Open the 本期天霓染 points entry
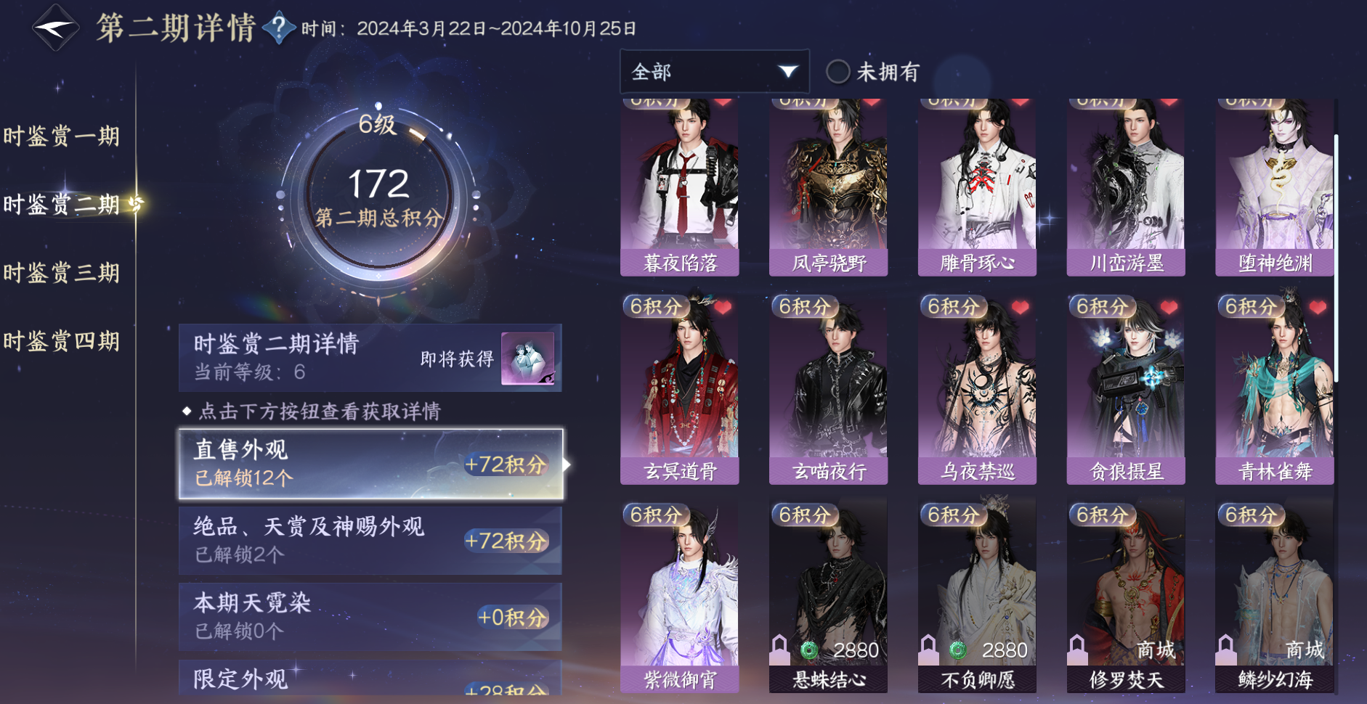 point(370,617)
